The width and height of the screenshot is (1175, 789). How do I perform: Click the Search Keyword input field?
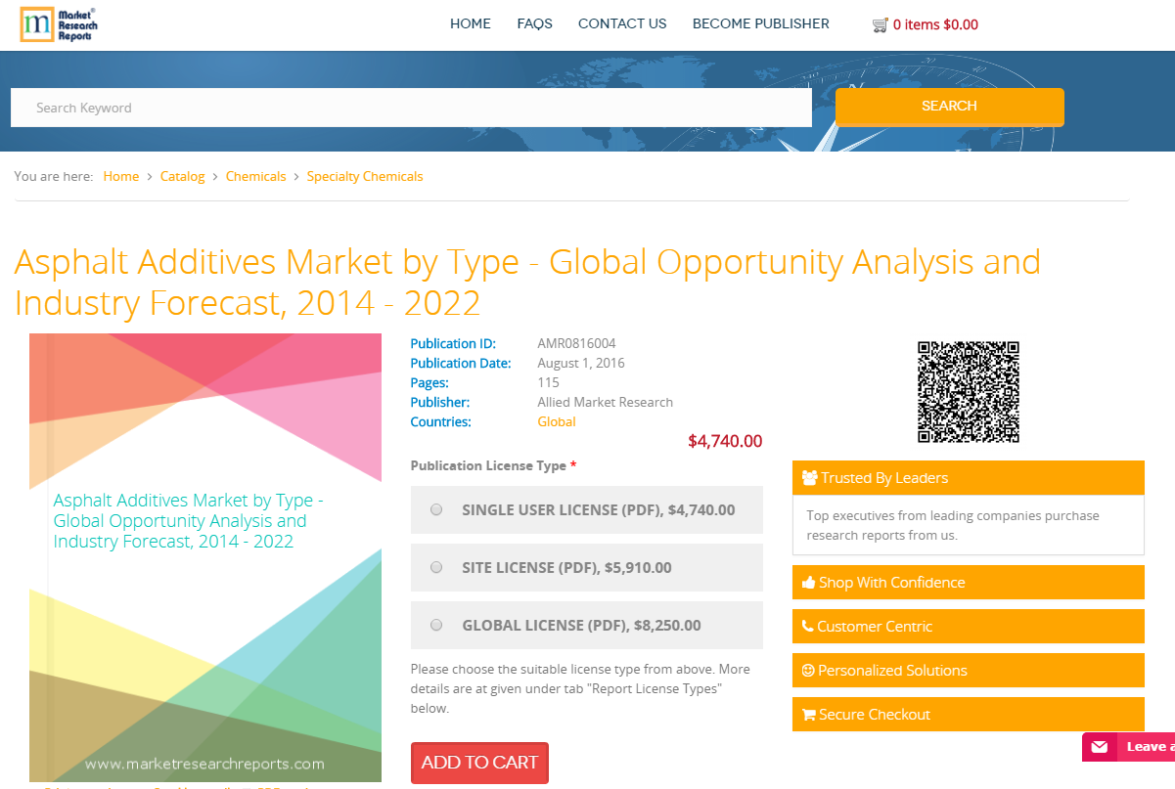[x=411, y=107]
